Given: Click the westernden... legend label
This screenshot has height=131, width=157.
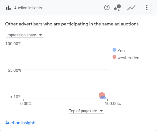Looking at the screenshot, I should coord(130,58).
